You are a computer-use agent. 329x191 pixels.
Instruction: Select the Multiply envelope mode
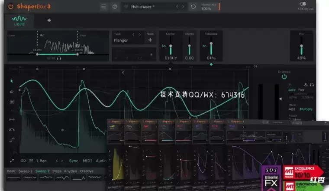coord(306,109)
